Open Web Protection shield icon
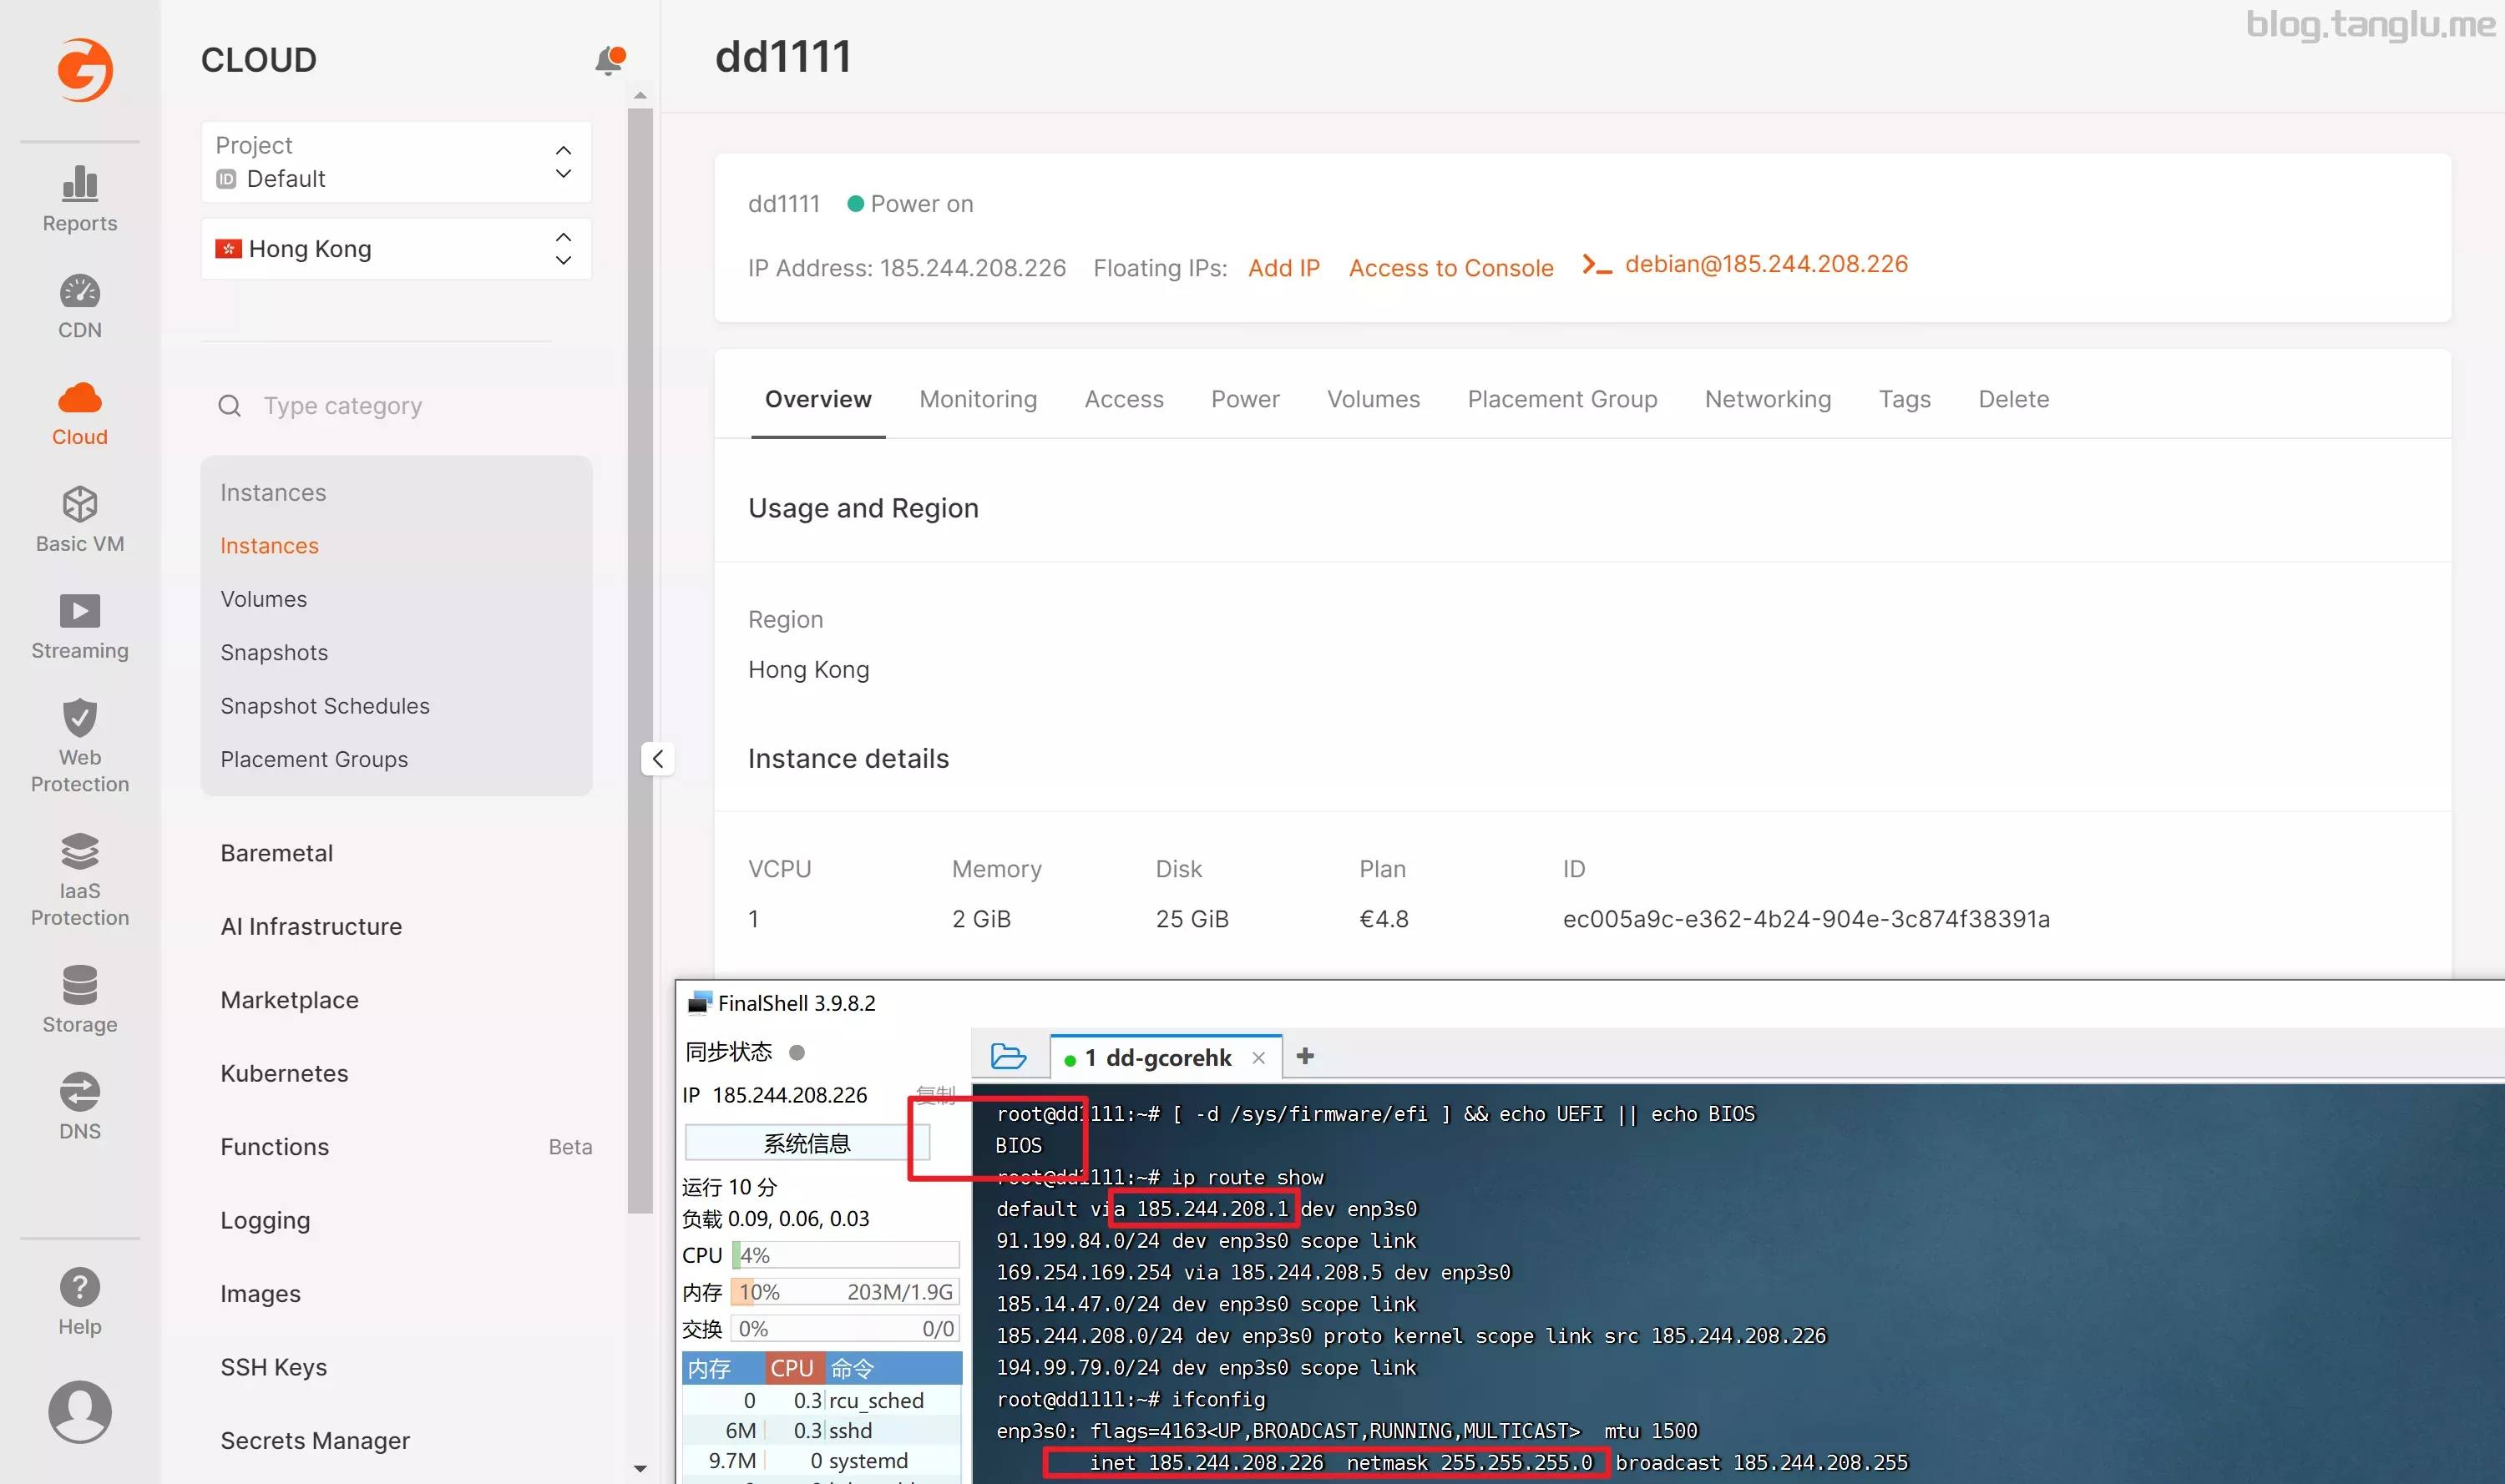The image size is (2505, 1484). pyautogui.click(x=79, y=718)
